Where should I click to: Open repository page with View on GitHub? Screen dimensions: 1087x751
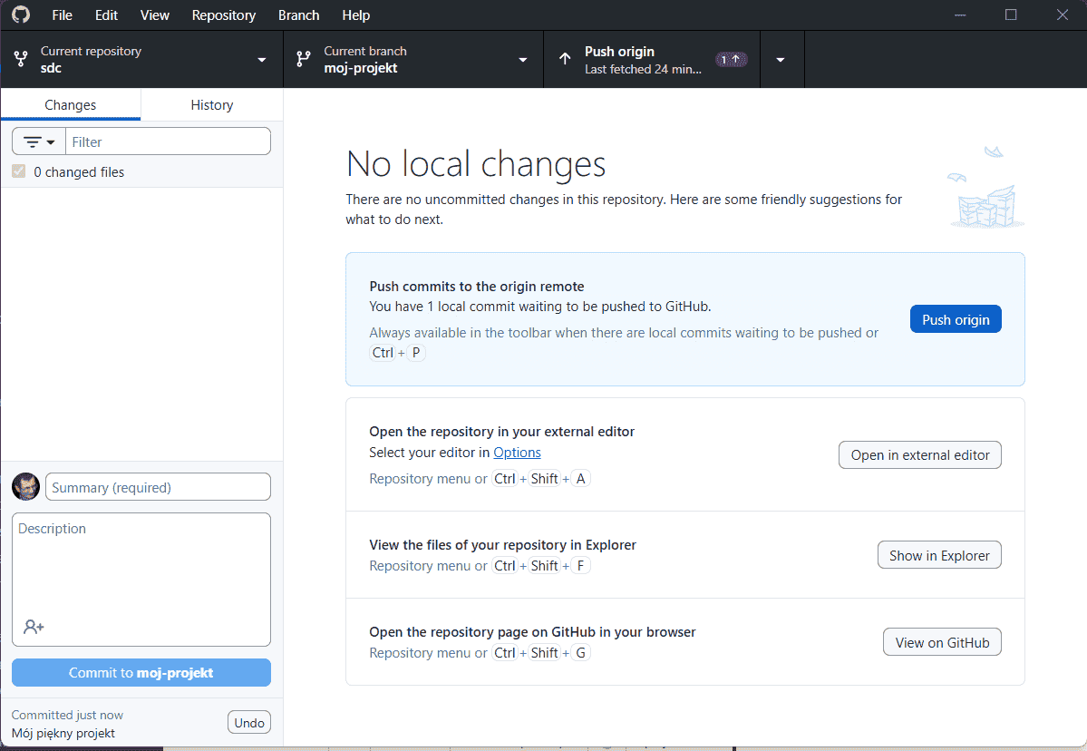click(942, 641)
